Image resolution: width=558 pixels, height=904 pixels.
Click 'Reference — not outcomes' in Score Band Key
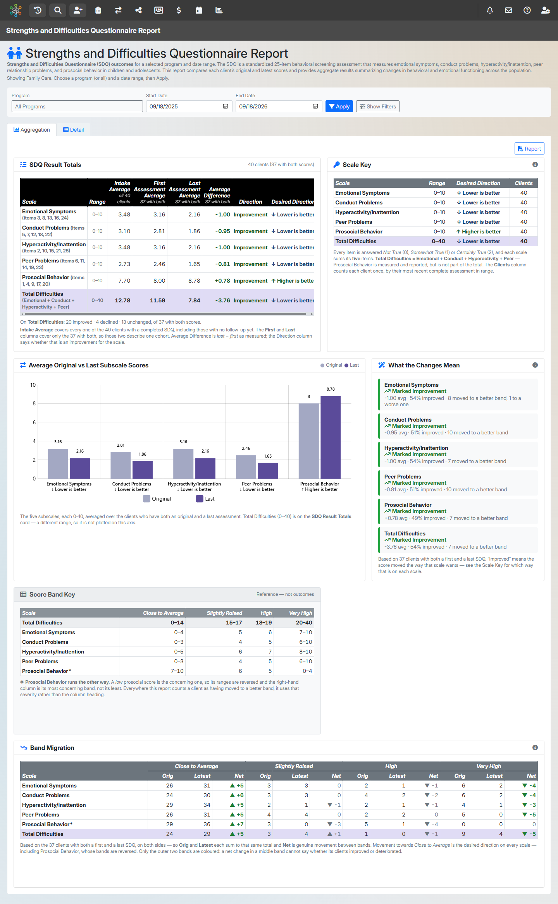285,594
